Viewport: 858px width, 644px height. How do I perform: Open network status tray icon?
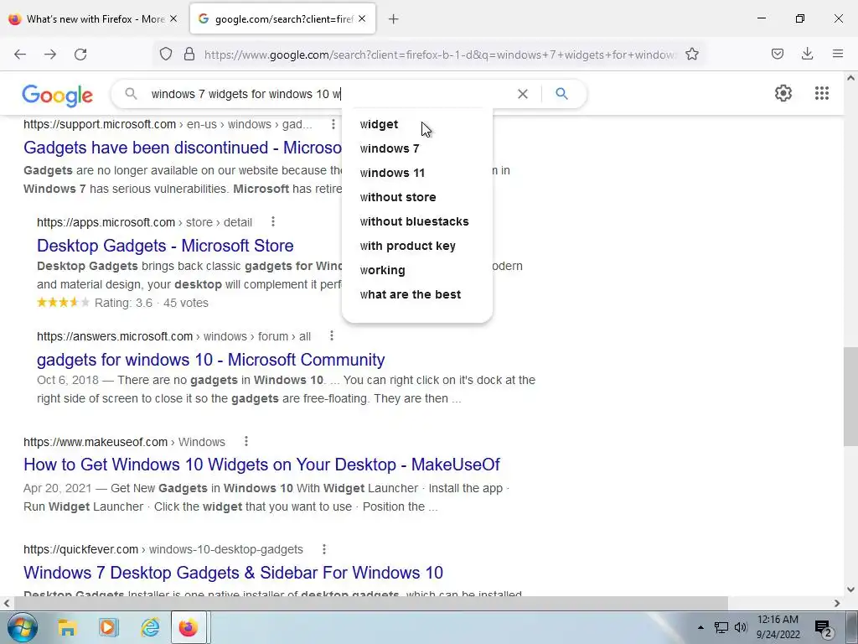721,627
